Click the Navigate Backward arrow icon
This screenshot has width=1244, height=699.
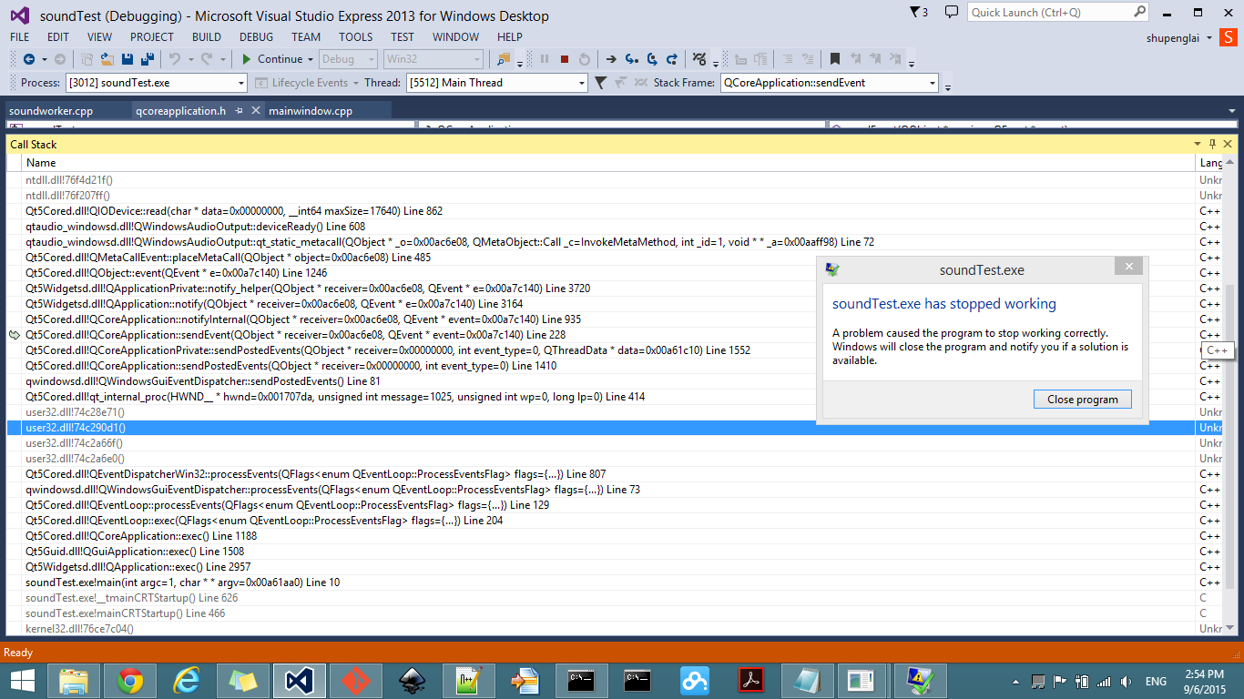[x=29, y=59]
